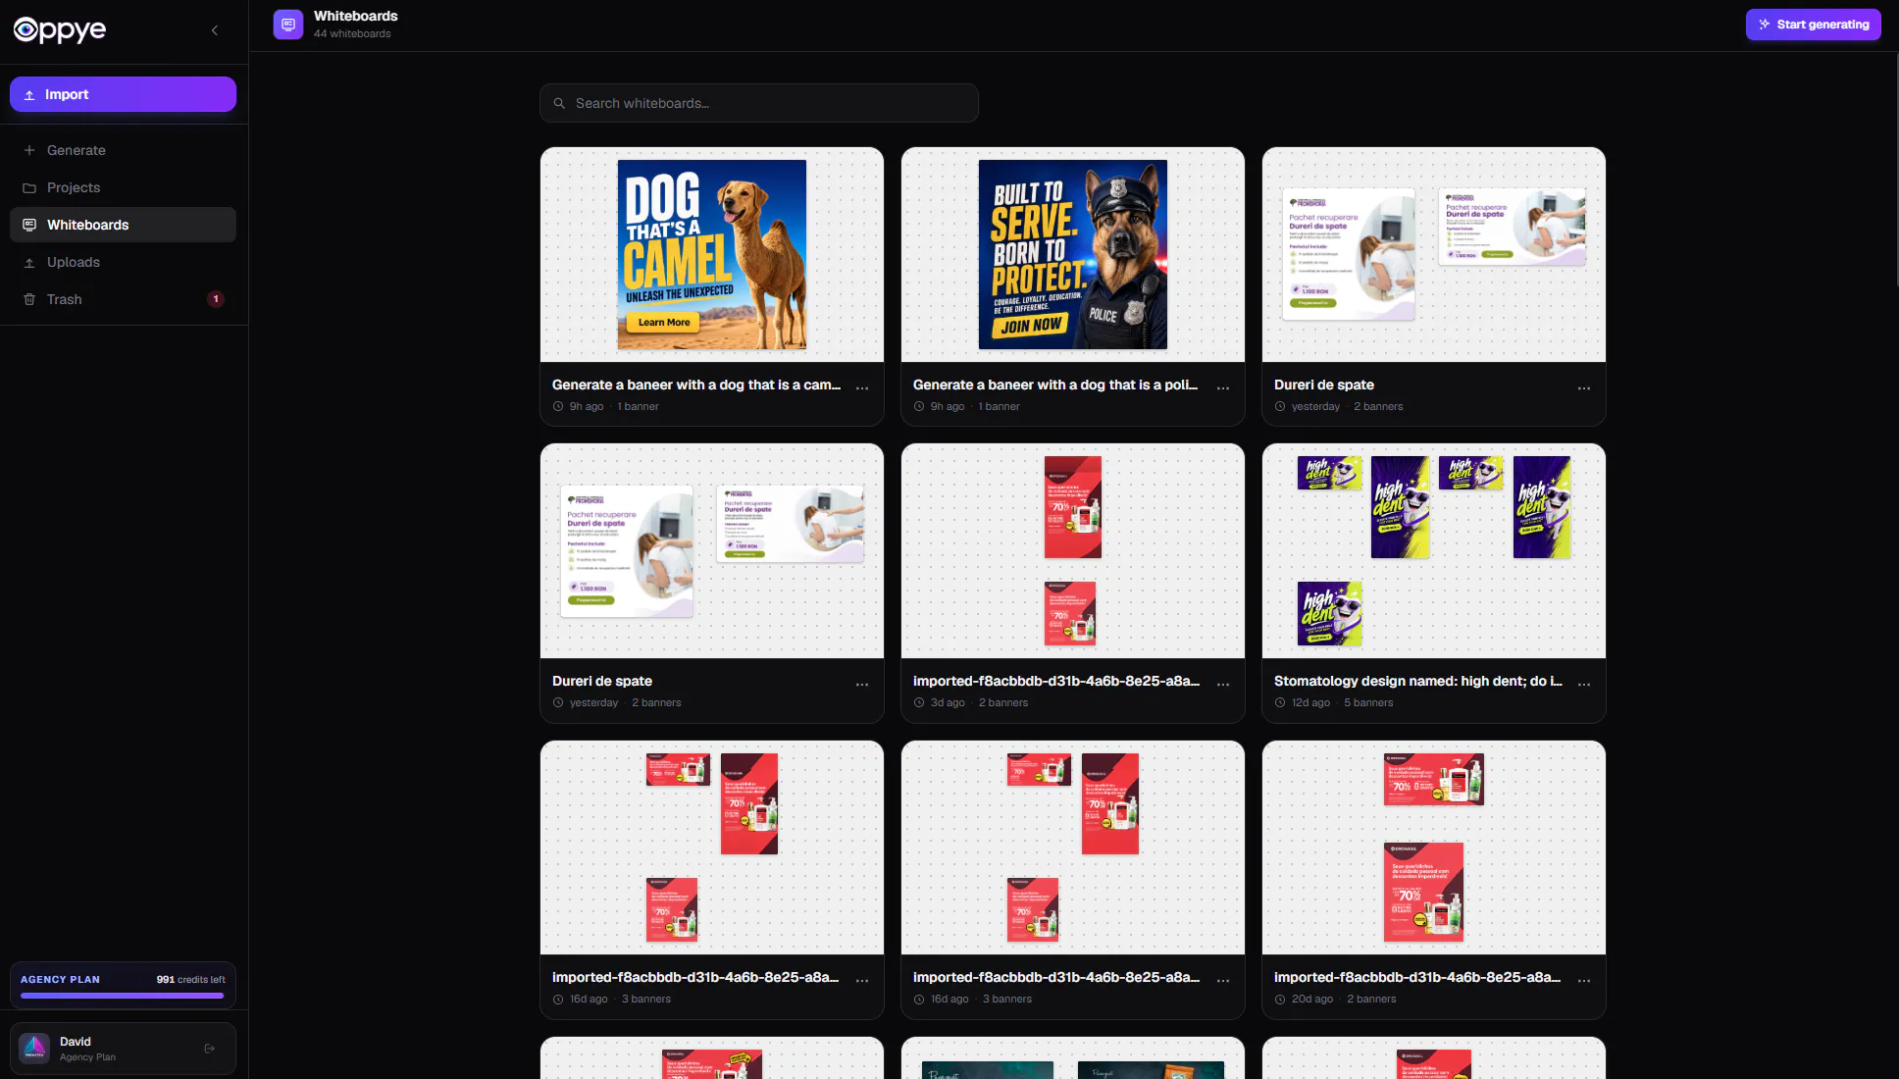The width and height of the screenshot is (1899, 1079).
Task: Click '44 whiteboards' subtitle text
Action: tap(352, 33)
